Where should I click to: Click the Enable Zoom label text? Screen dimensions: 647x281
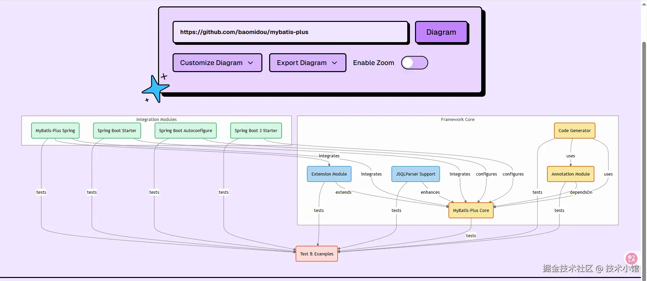point(373,63)
